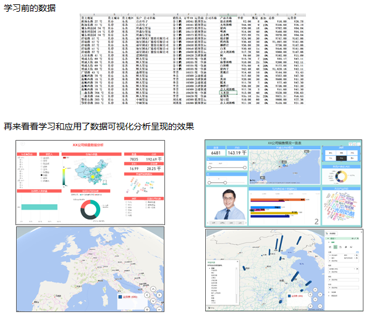
Task: Click tilt down arrow on Europe globe map
Action: pos(153,301)
